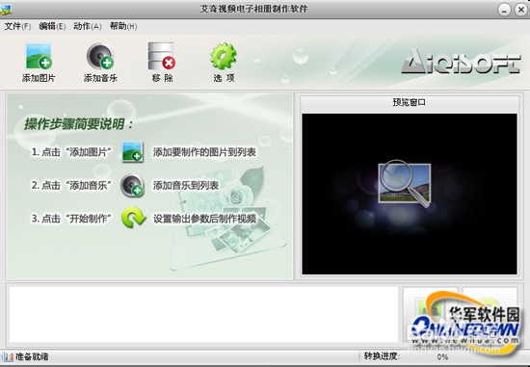Click the 0% progress value
Image resolution: width=530 pixels, height=367 pixels.
click(x=442, y=356)
